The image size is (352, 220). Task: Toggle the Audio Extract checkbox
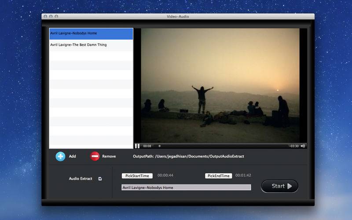coord(100,179)
